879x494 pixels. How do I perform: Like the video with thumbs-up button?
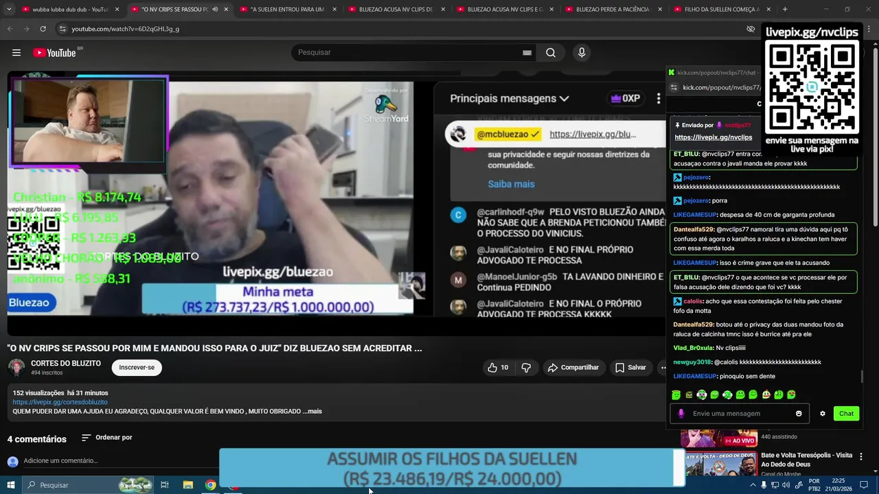pyautogui.click(x=498, y=368)
